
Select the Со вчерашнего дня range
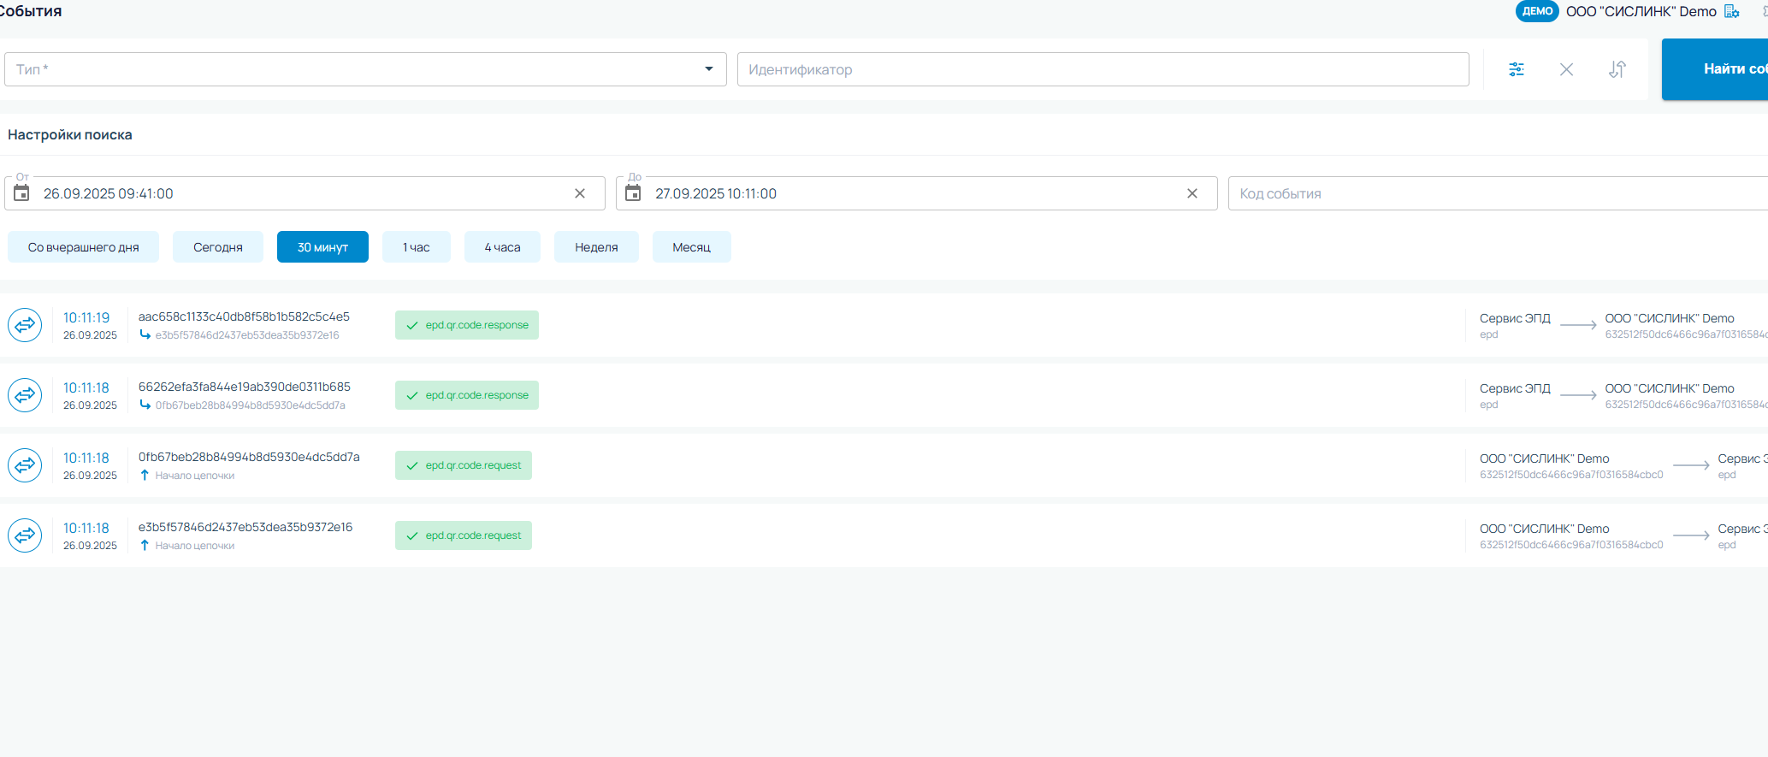click(x=83, y=247)
